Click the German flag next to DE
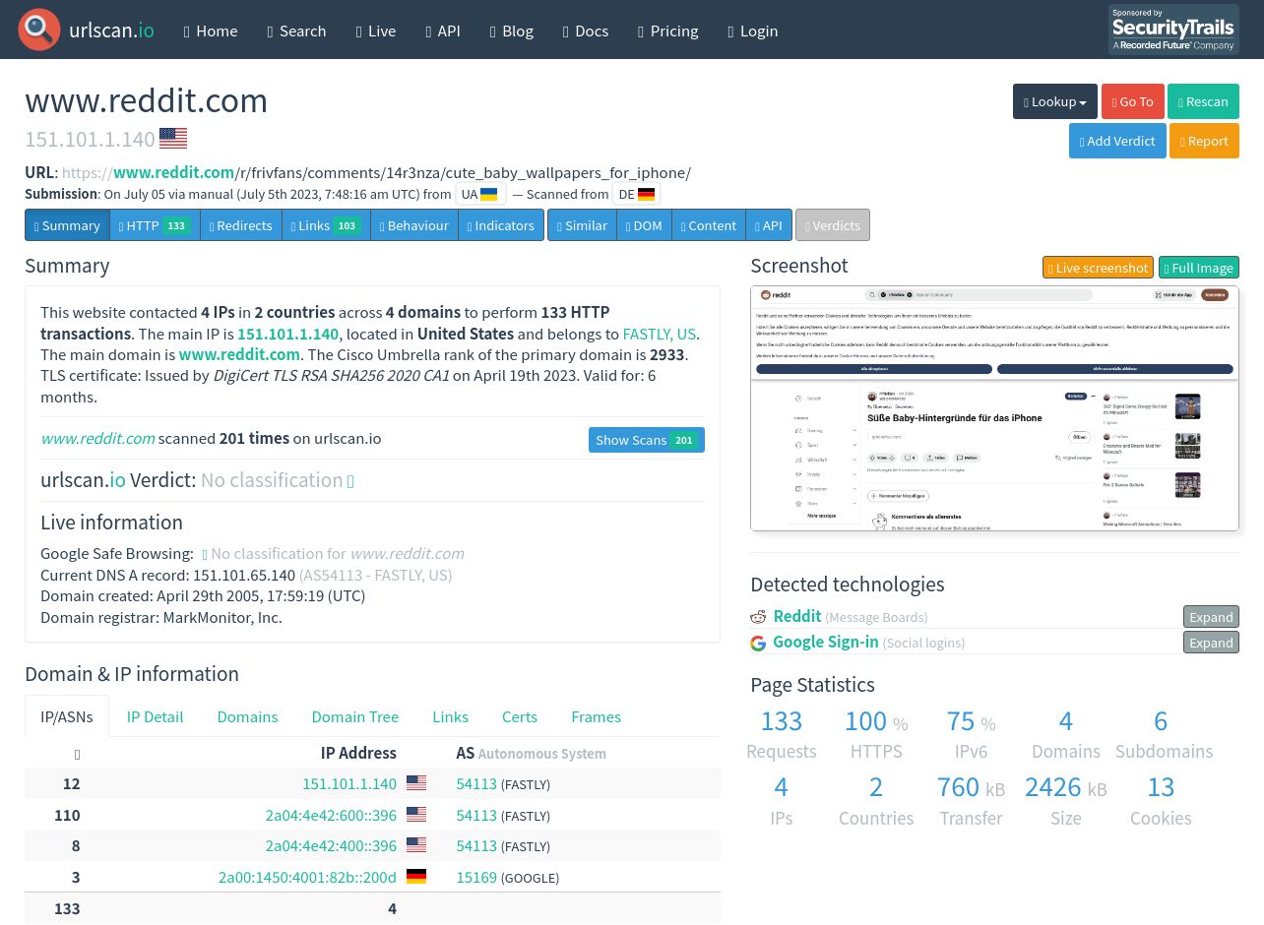This screenshot has height=925, width=1264. tap(646, 194)
